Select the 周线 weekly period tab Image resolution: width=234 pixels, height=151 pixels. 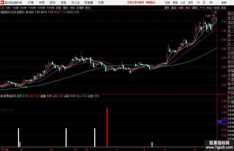pos(65,8)
